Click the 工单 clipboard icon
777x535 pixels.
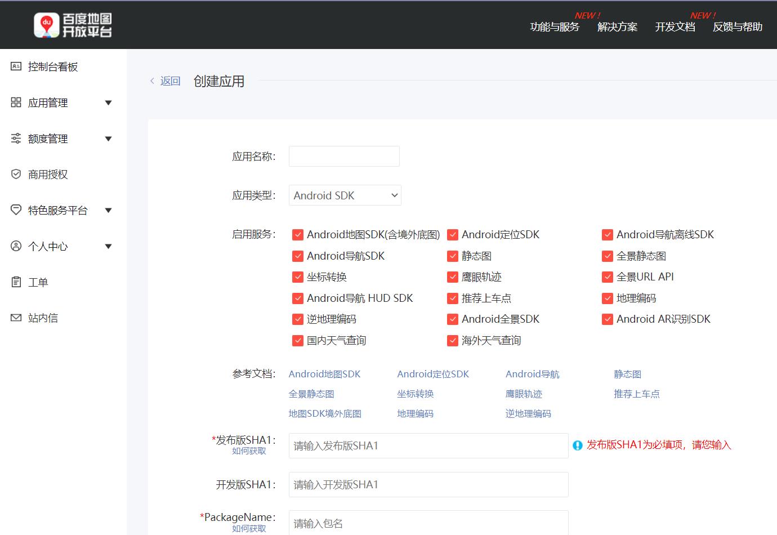(x=16, y=282)
